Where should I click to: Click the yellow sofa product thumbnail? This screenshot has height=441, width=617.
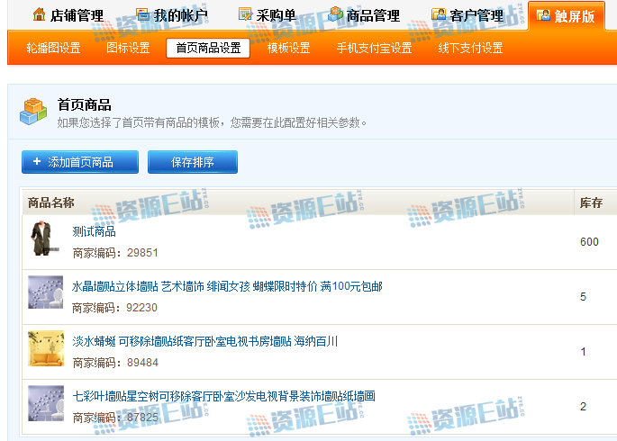click(x=45, y=348)
